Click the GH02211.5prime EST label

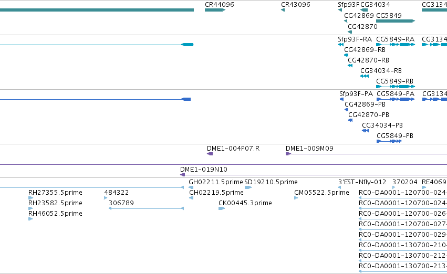pos(216,182)
